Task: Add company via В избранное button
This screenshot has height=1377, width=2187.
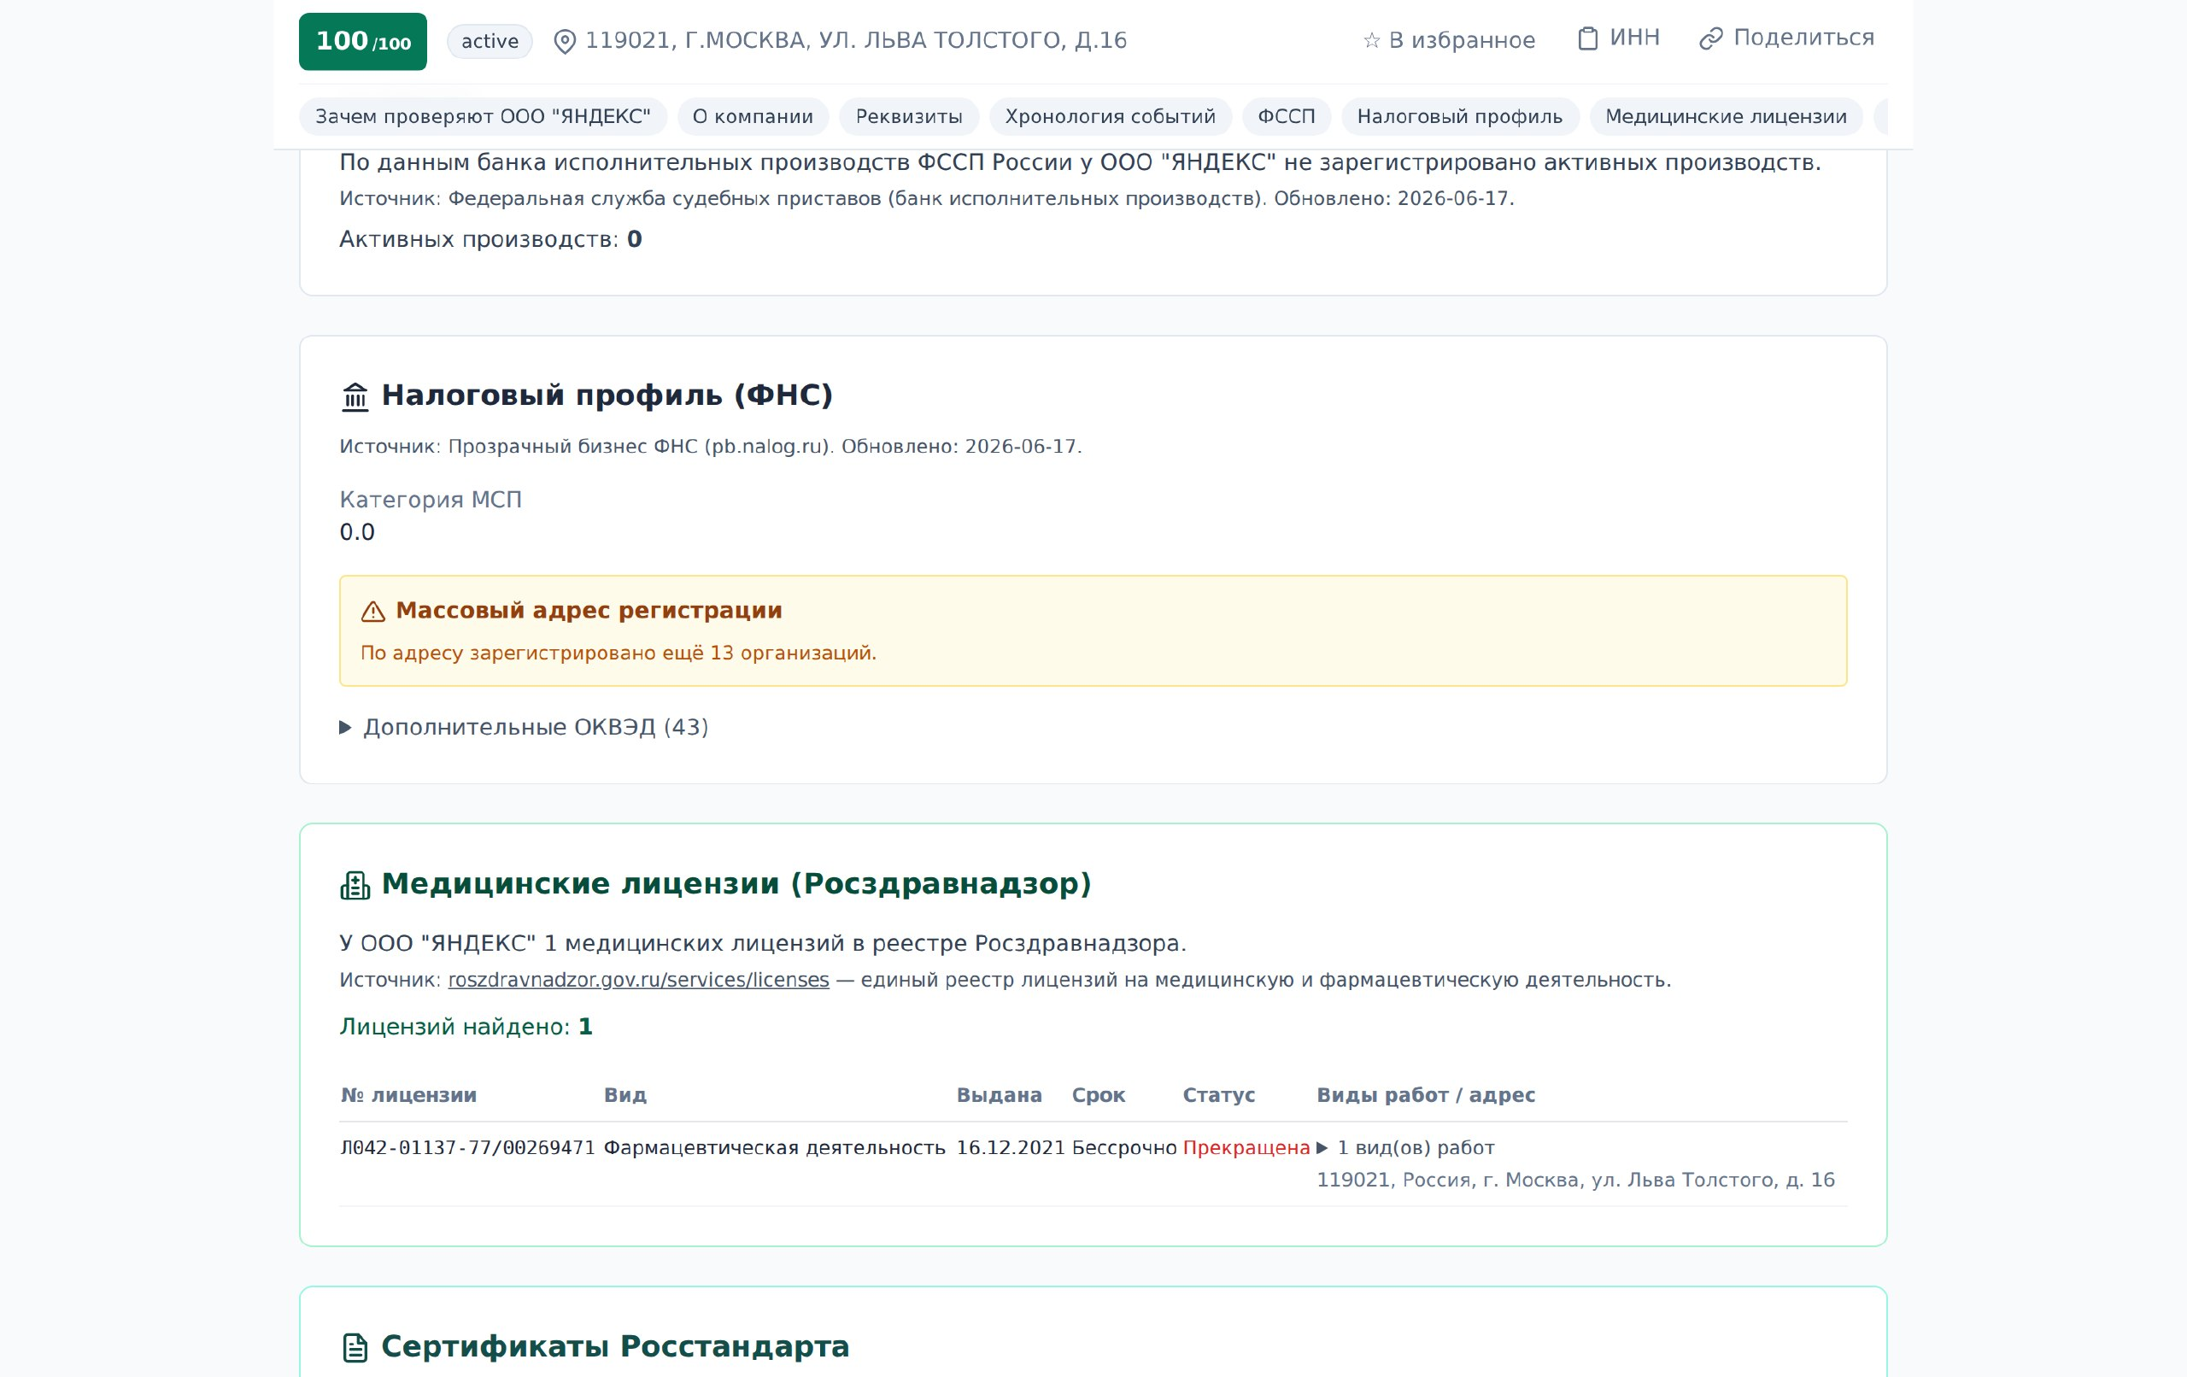Action: (x=1450, y=41)
